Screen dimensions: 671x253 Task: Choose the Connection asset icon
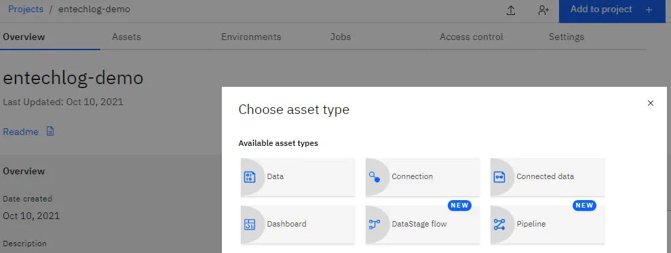coord(375,177)
